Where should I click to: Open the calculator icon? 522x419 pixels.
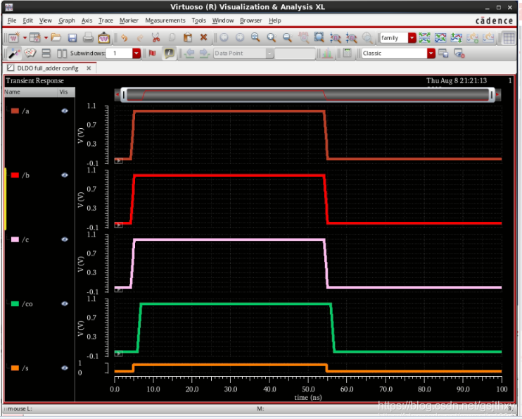[x=347, y=53]
